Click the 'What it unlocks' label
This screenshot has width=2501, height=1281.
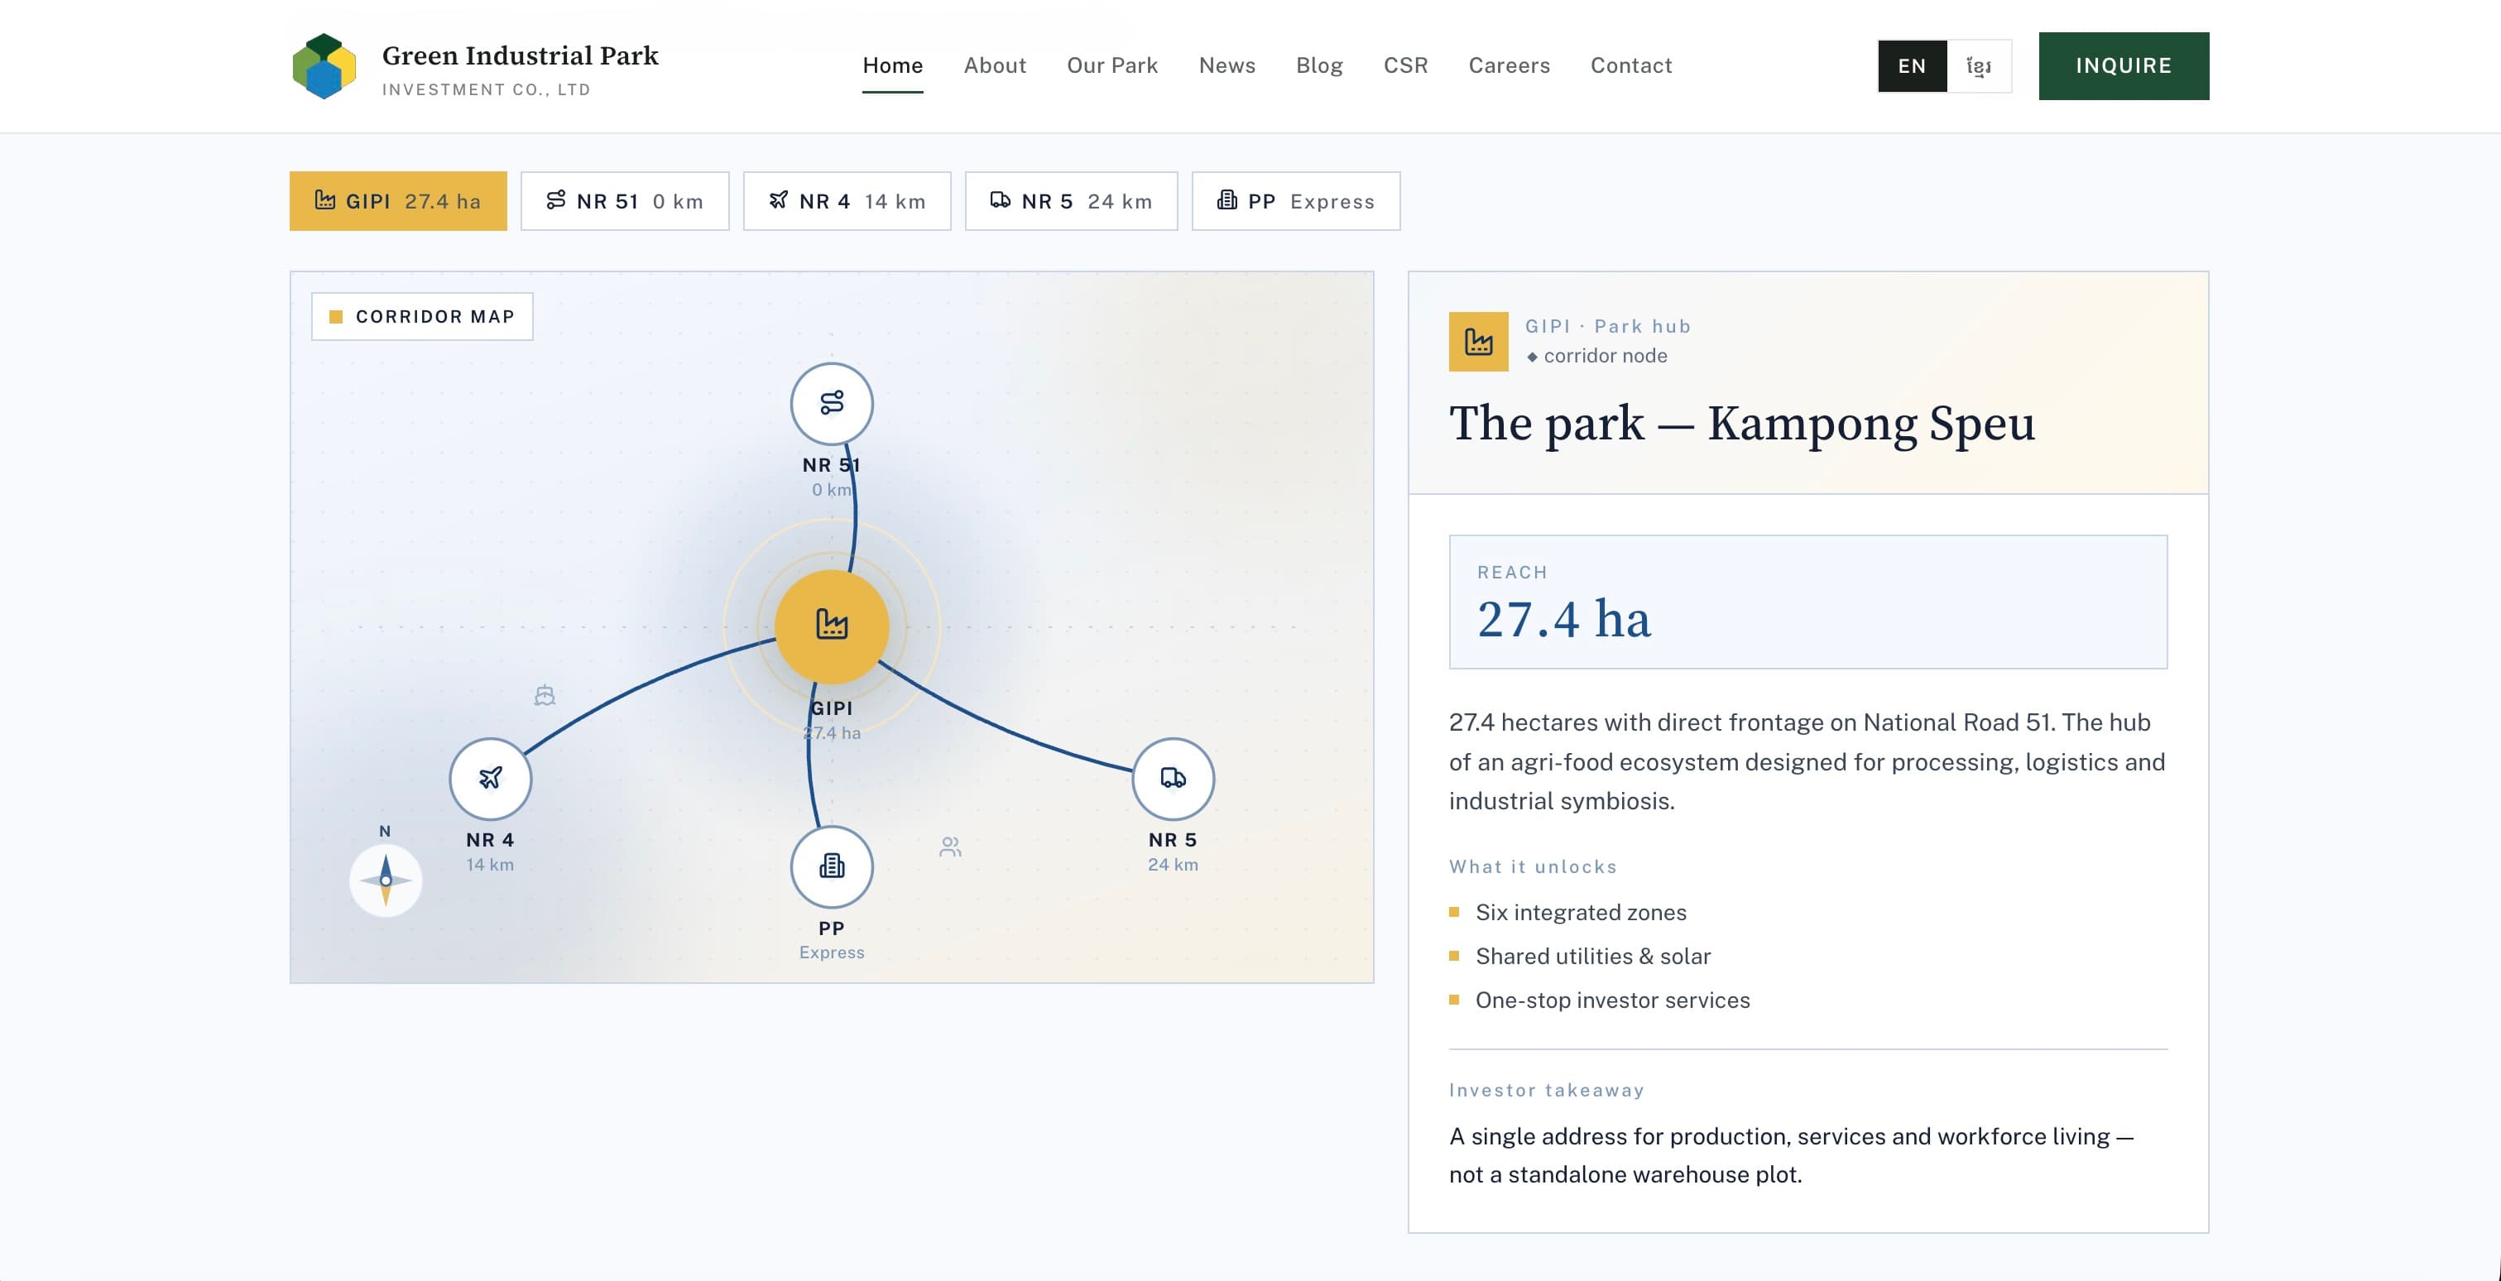1533,866
